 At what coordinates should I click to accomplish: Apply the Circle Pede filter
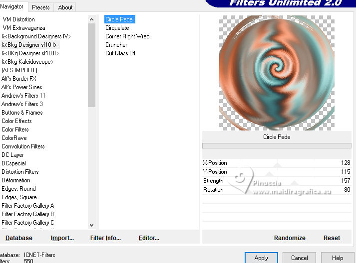[x=261, y=258]
